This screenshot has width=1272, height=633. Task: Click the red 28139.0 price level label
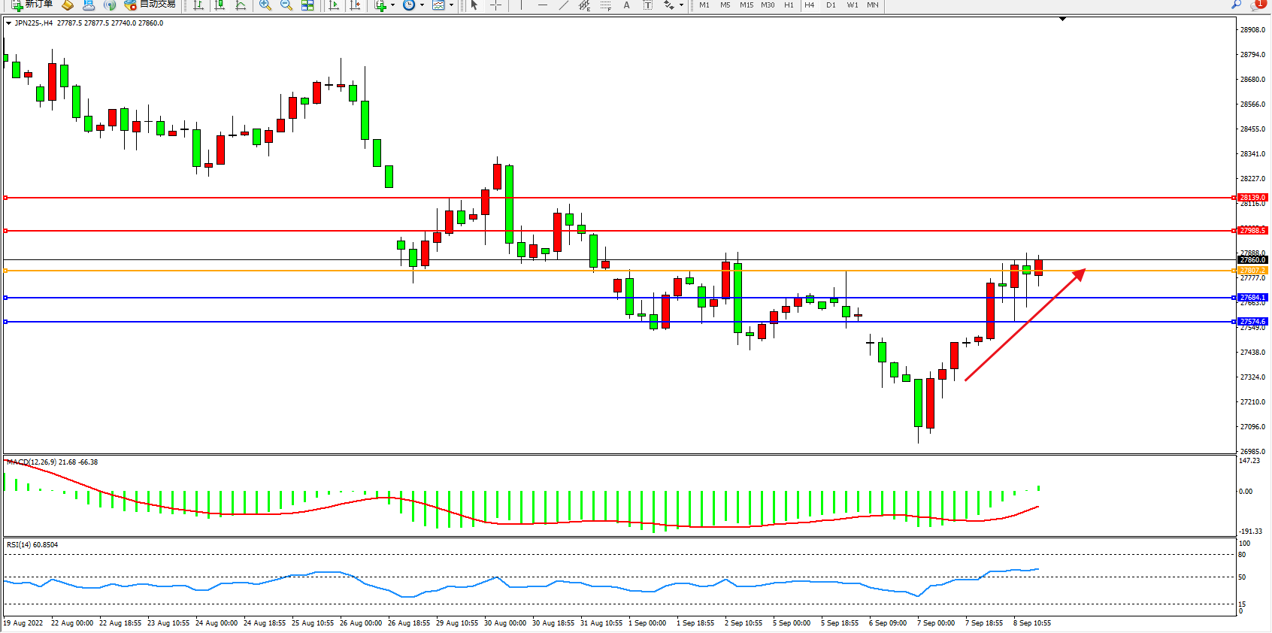coord(1252,198)
